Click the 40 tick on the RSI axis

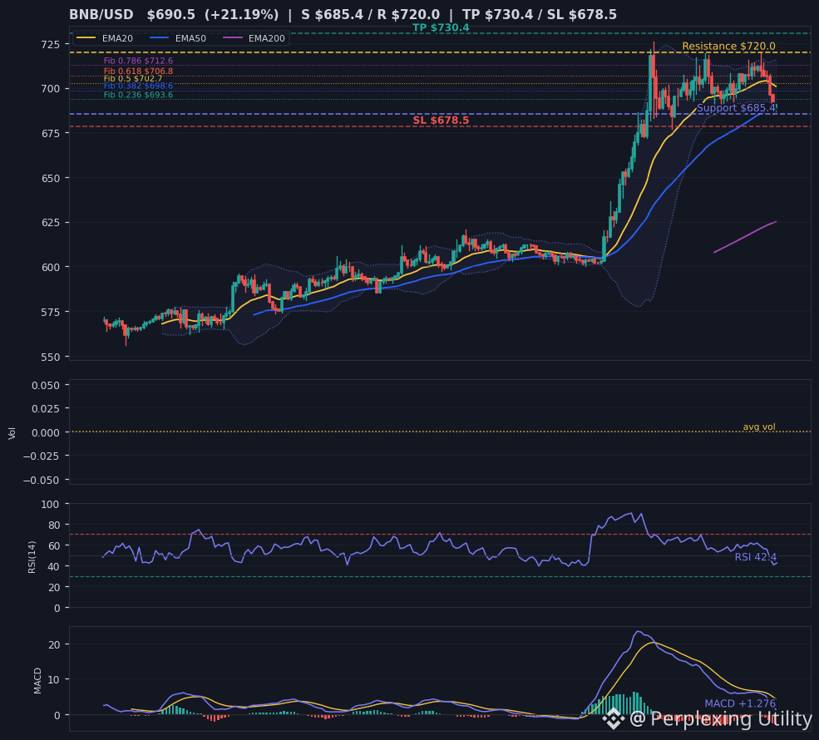tap(54, 566)
